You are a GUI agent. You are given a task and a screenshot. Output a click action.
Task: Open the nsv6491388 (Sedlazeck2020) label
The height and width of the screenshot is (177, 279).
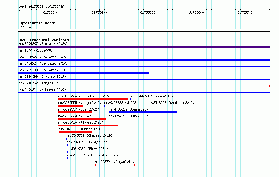coord(43,70)
